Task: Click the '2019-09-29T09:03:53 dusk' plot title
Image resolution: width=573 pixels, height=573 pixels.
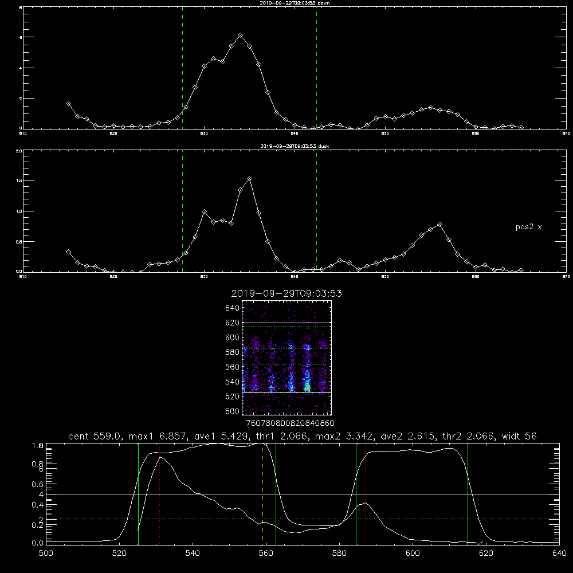Action: (x=295, y=146)
